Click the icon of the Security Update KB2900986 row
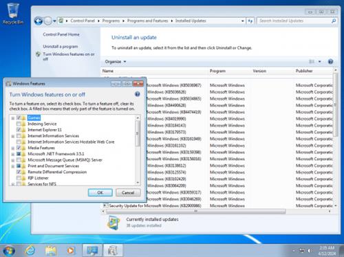Viewport: 344px width, 257px height. pos(105,205)
